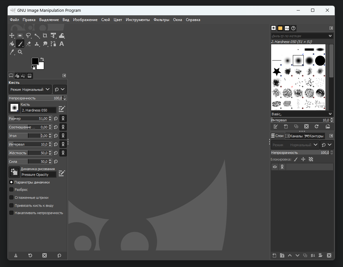Screen dimensions: 343x267
Task: Expand the Параметры динамики section
Action: [11, 182]
